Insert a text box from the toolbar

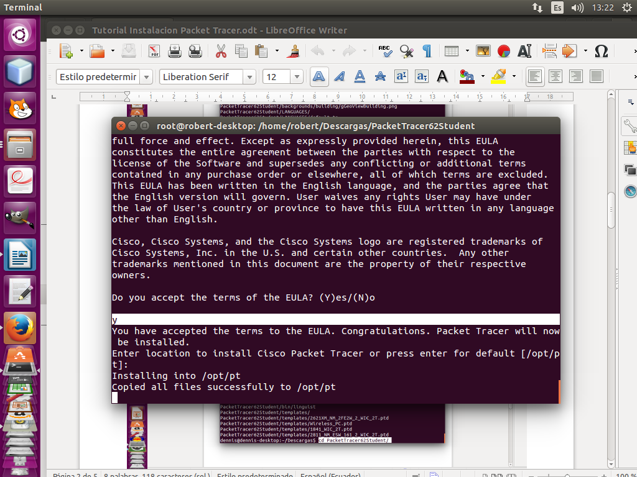point(524,51)
